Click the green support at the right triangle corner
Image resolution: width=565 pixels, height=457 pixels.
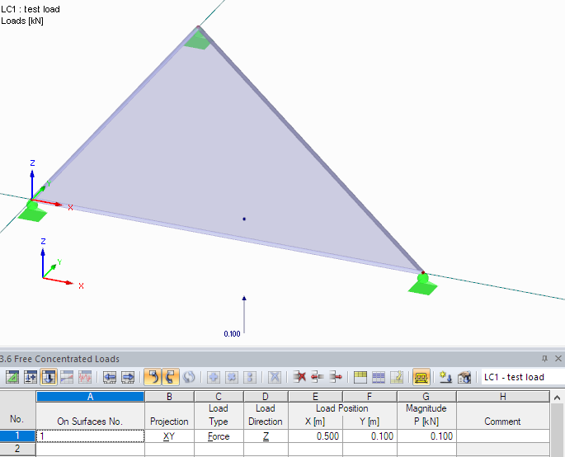(422, 285)
